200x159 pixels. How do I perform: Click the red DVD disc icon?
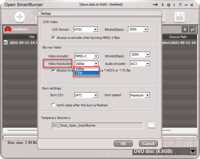point(8,29)
